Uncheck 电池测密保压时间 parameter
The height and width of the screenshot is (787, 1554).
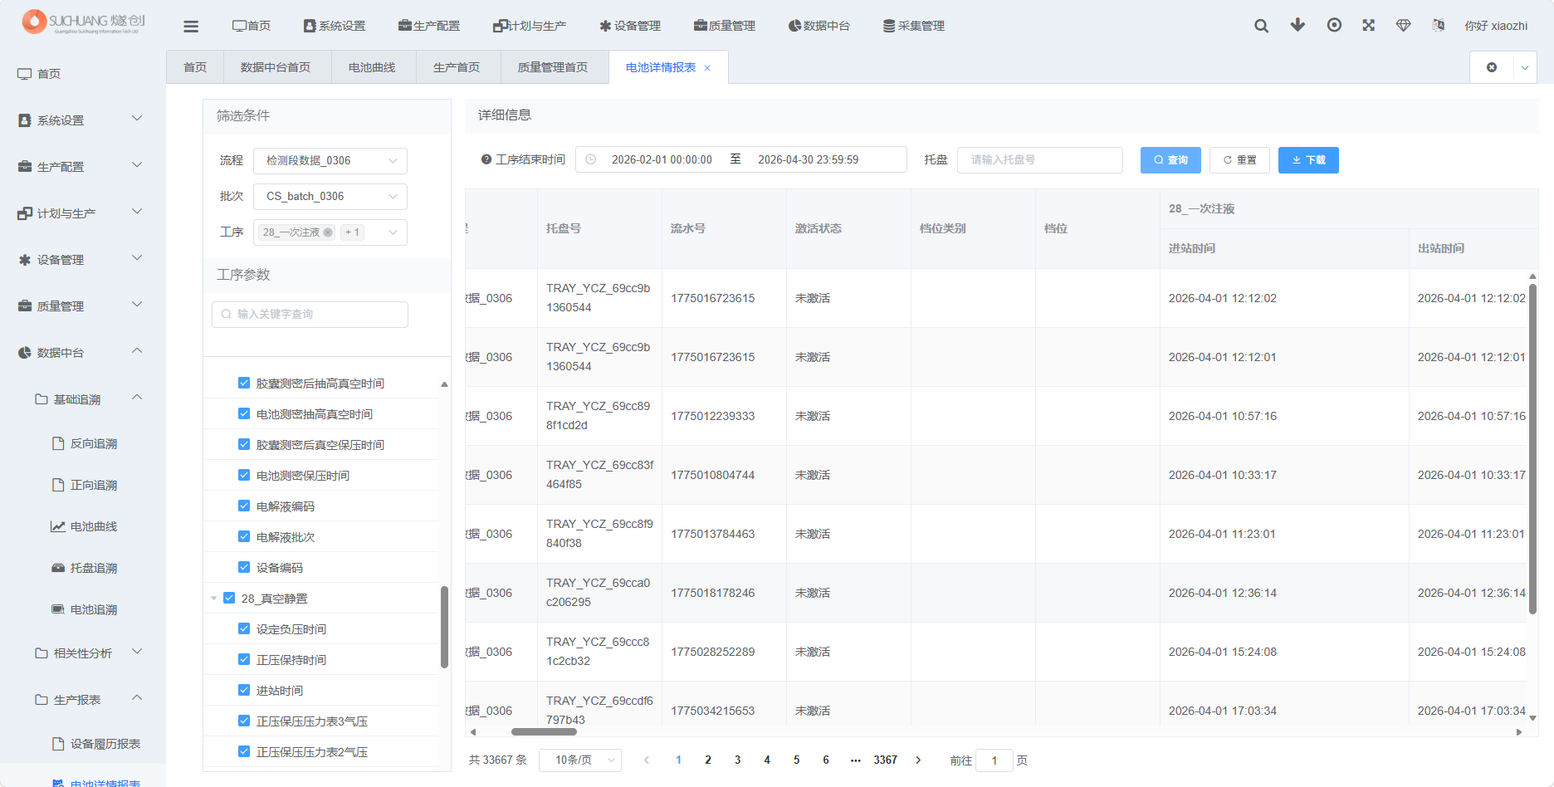[x=244, y=475]
